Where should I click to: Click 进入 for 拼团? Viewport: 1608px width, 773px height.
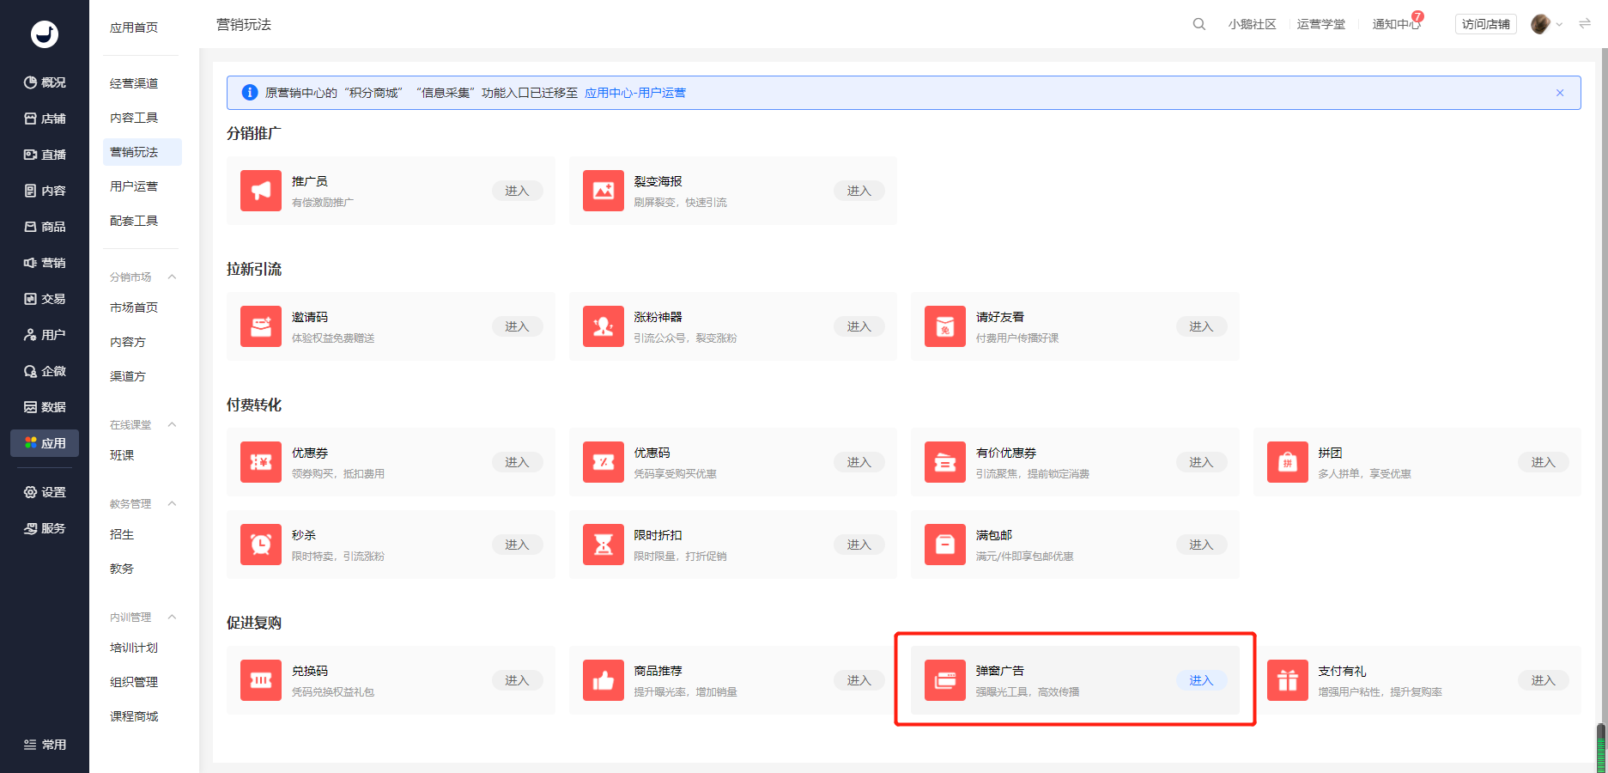[x=1544, y=462]
